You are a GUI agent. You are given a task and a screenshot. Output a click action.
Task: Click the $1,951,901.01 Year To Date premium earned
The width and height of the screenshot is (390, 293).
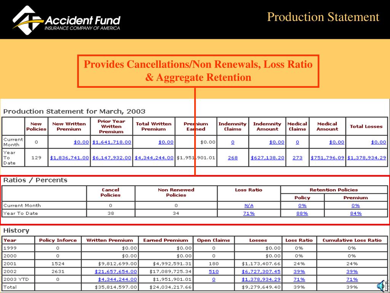pyautogui.click(x=196, y=158)
